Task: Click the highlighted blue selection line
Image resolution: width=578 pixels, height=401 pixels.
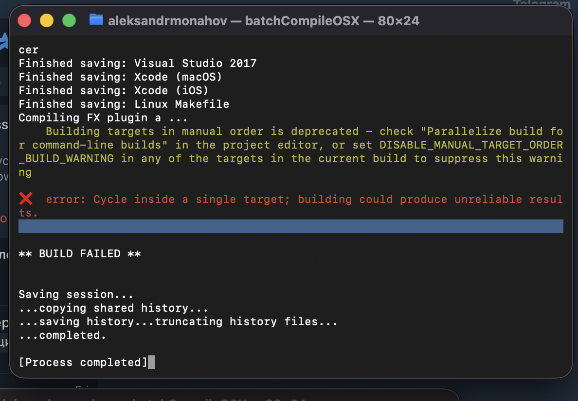Action: [290, 226]
